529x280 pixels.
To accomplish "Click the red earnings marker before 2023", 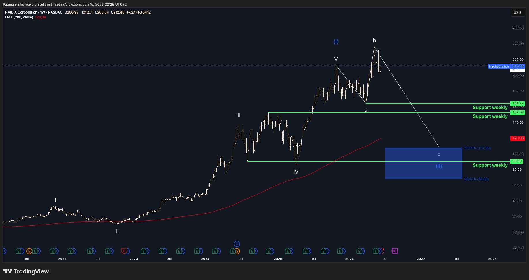I will pyautogui.click(x=124, y=251).
